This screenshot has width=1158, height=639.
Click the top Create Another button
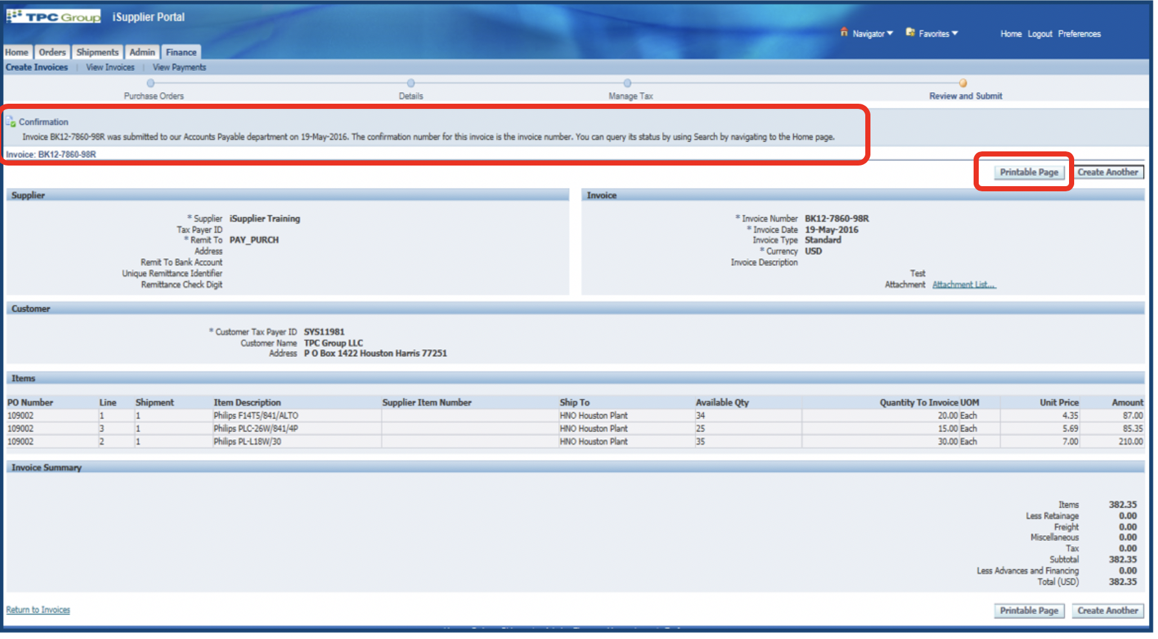click(1108, 172)
